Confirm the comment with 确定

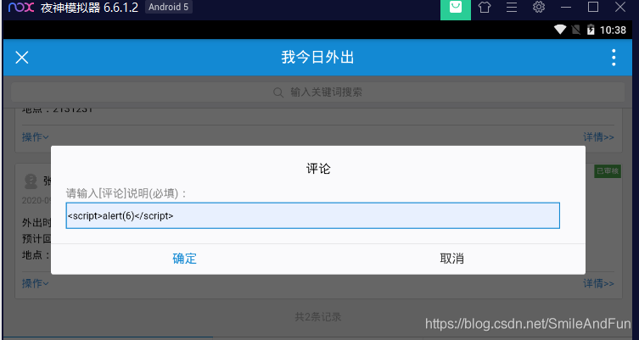(185, 259)
